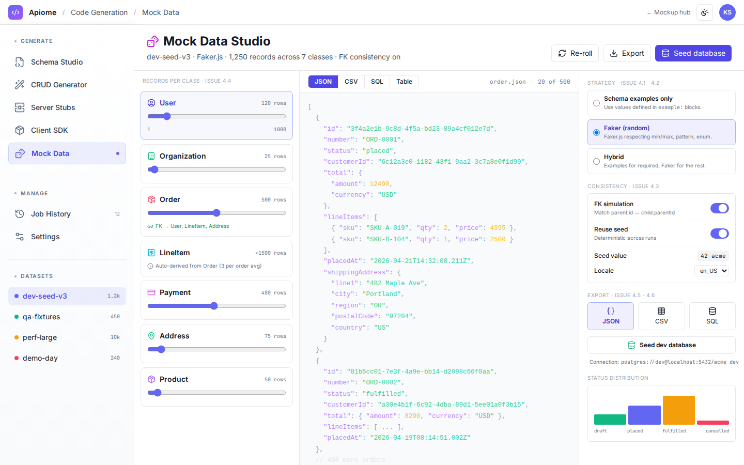The width and height of the screenshot is (744, 465).
Task: Open Mock Data in sidebar
Action: pyautogui.click(x=67, y=153)
